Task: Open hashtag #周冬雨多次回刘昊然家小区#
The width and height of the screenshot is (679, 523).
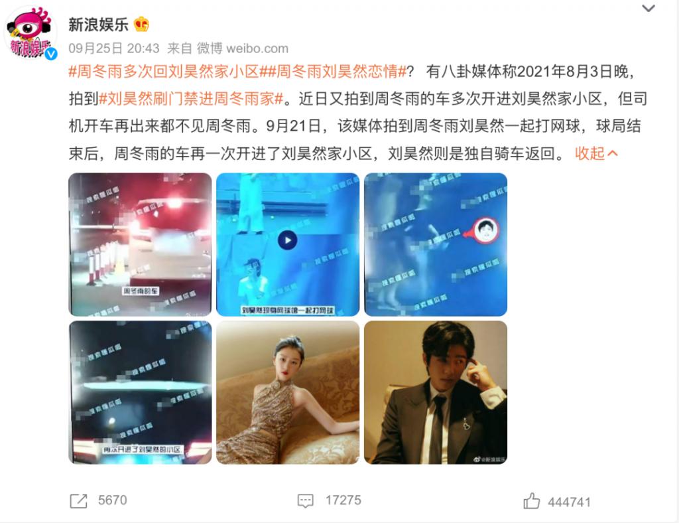Action: [x=164, y=72]
